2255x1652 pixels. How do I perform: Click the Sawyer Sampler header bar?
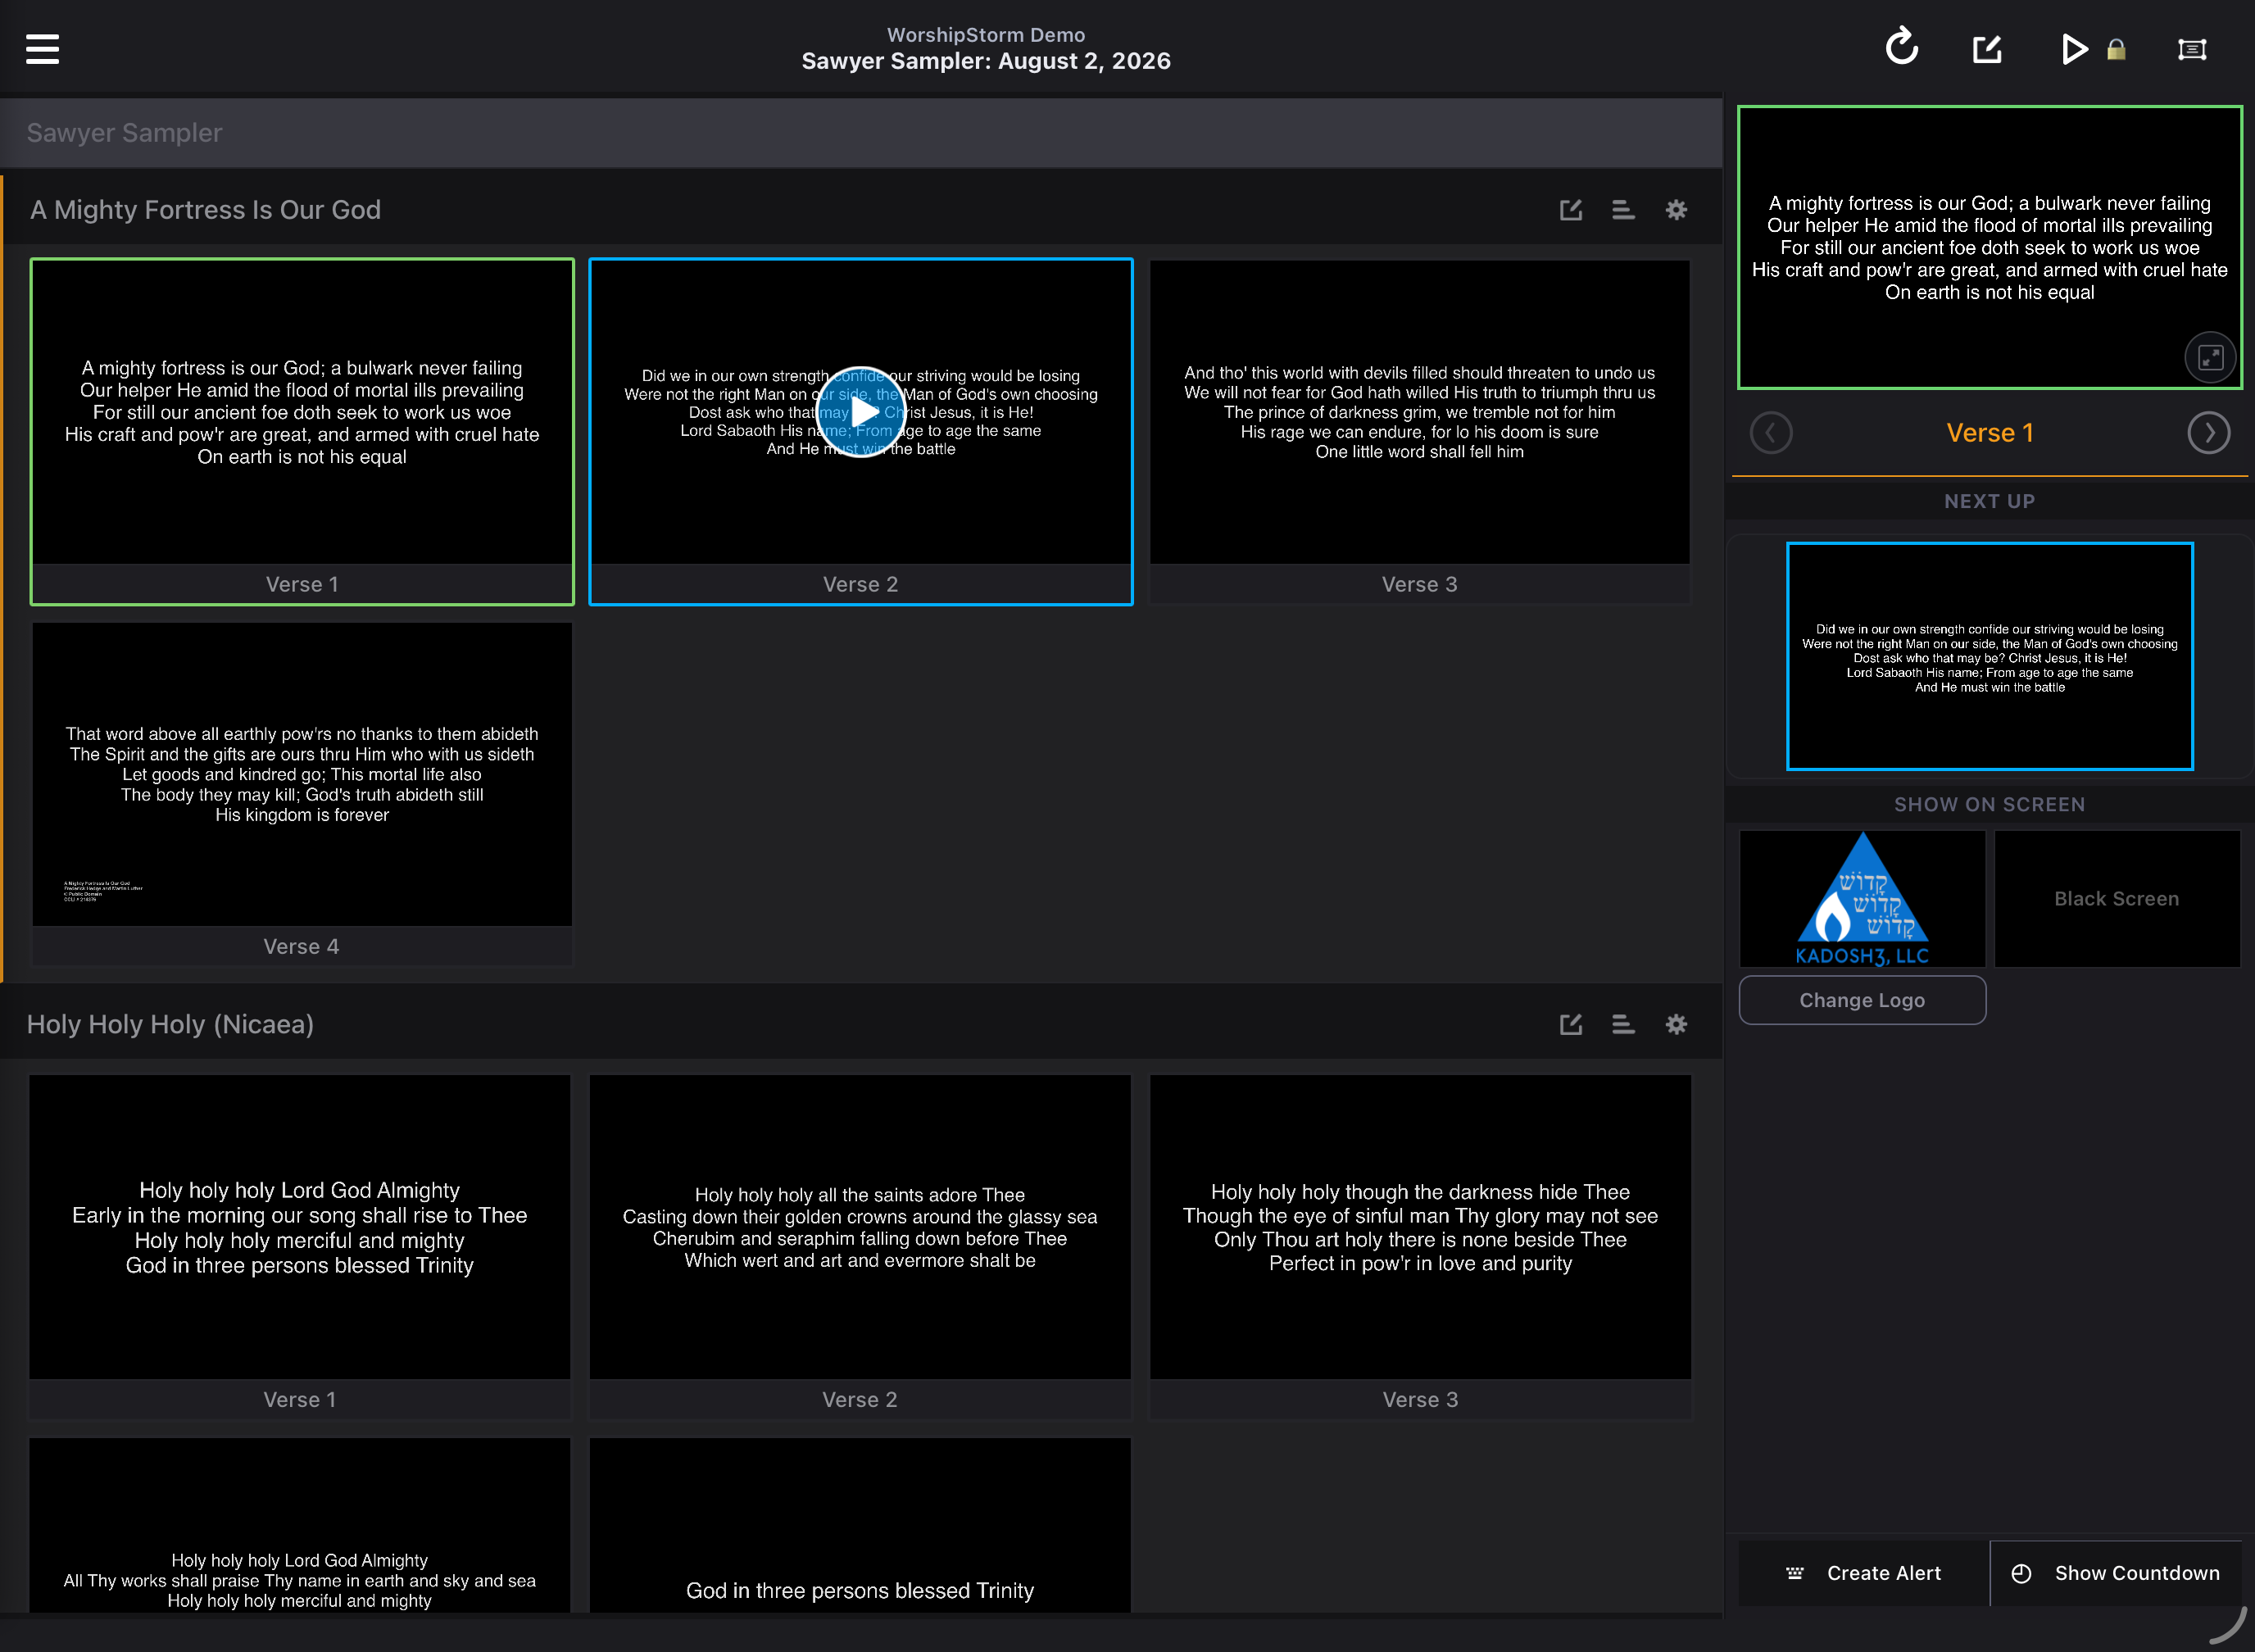pyautogui.click(x=861, y=133)
